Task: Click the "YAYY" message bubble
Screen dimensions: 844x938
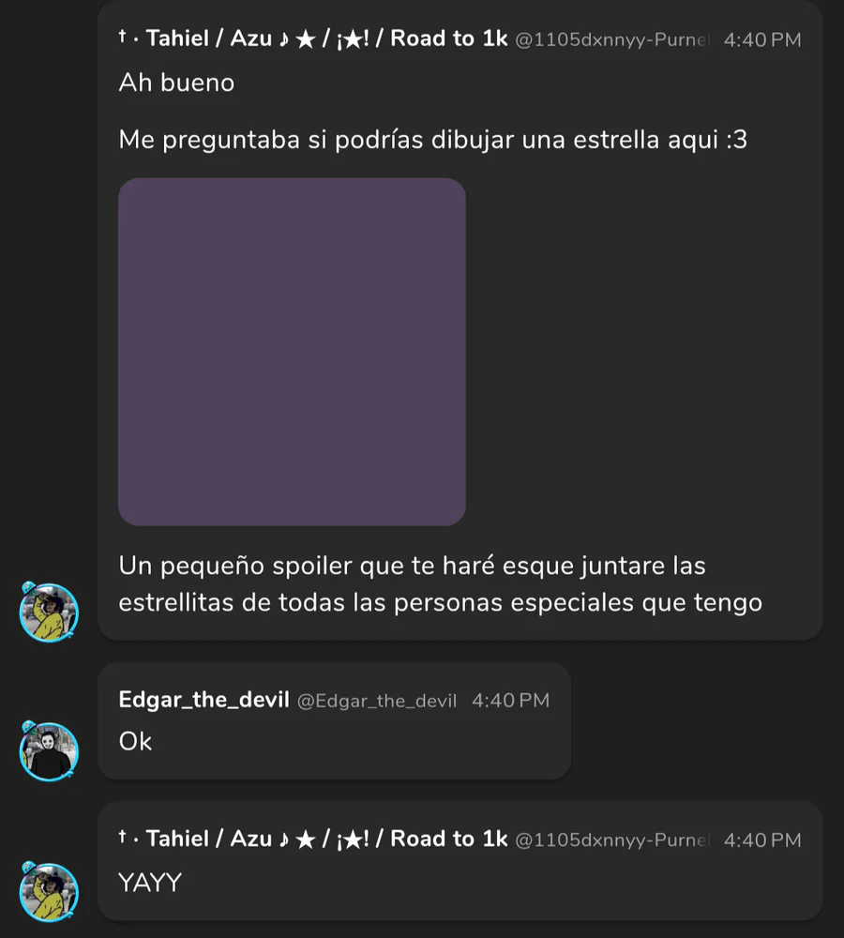Action: coord(460,861)
